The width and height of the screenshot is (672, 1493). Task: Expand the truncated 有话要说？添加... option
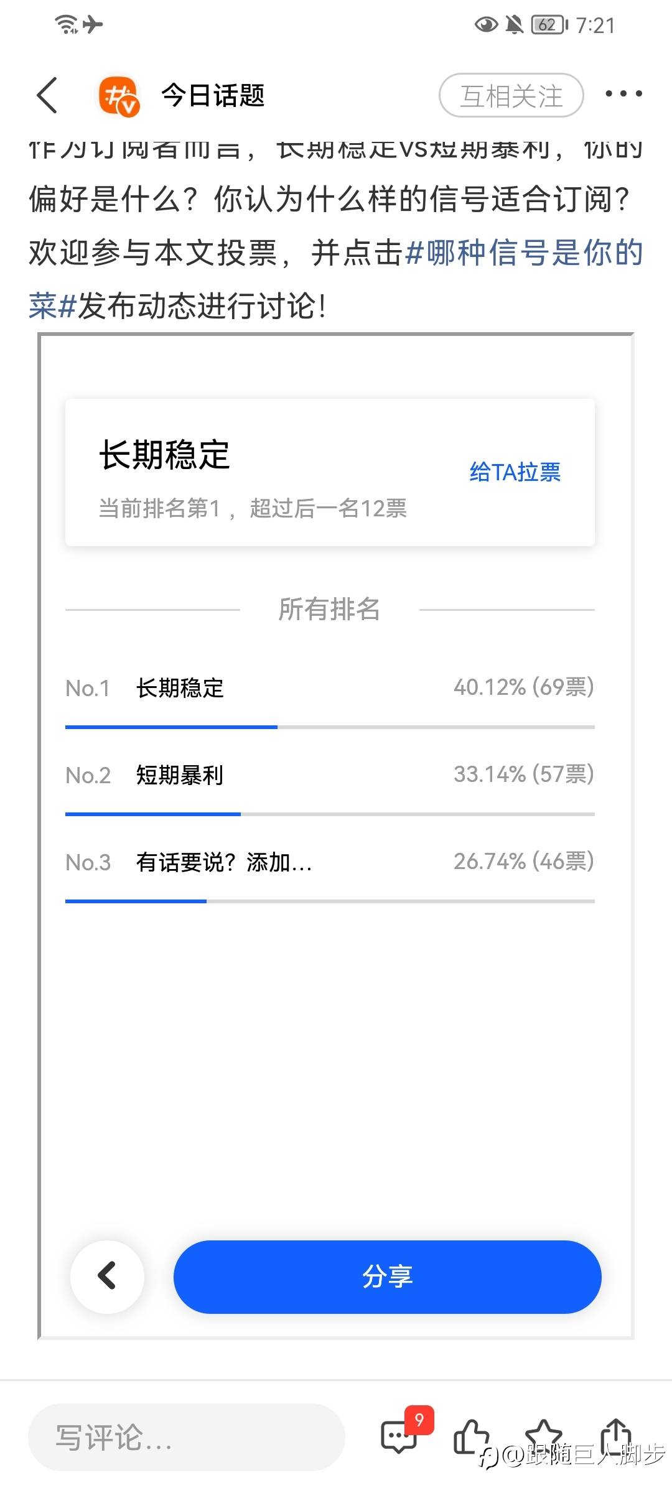coord(224,862)
